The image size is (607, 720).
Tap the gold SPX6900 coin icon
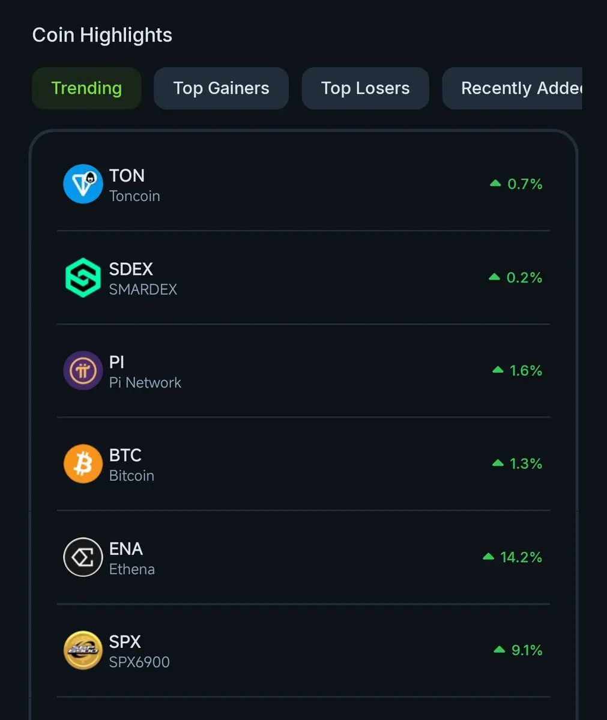click(83, 650)
